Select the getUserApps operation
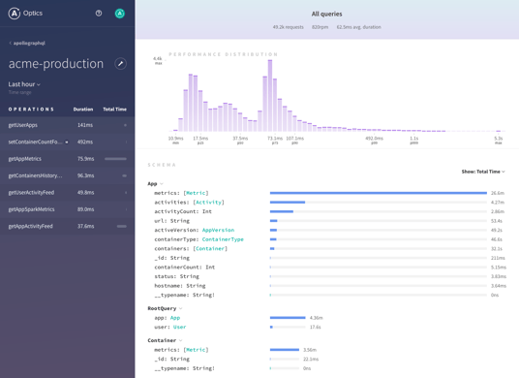This screenshot has height=378, width=519. pos(67,125)
